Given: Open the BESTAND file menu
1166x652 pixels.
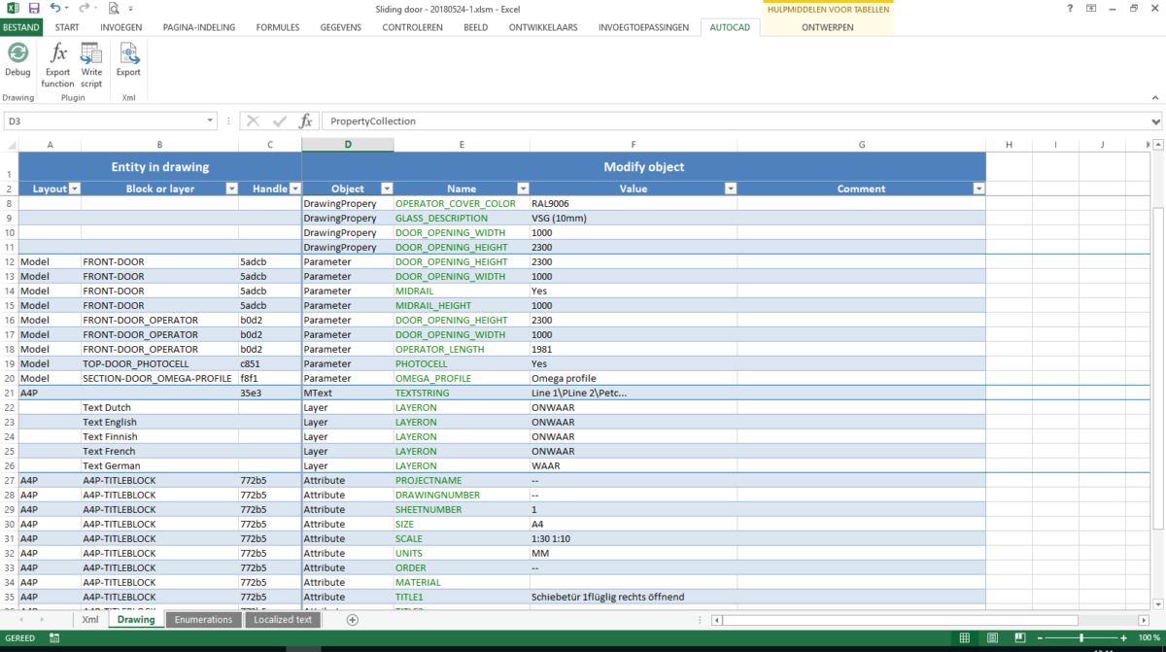Looking at the screenshot, I should click(x=20, y=27).
